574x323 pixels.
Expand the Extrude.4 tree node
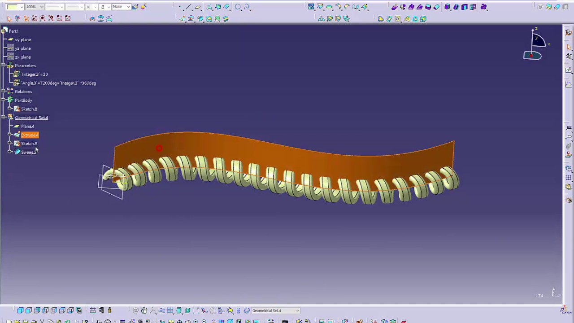tap(10, 135)
